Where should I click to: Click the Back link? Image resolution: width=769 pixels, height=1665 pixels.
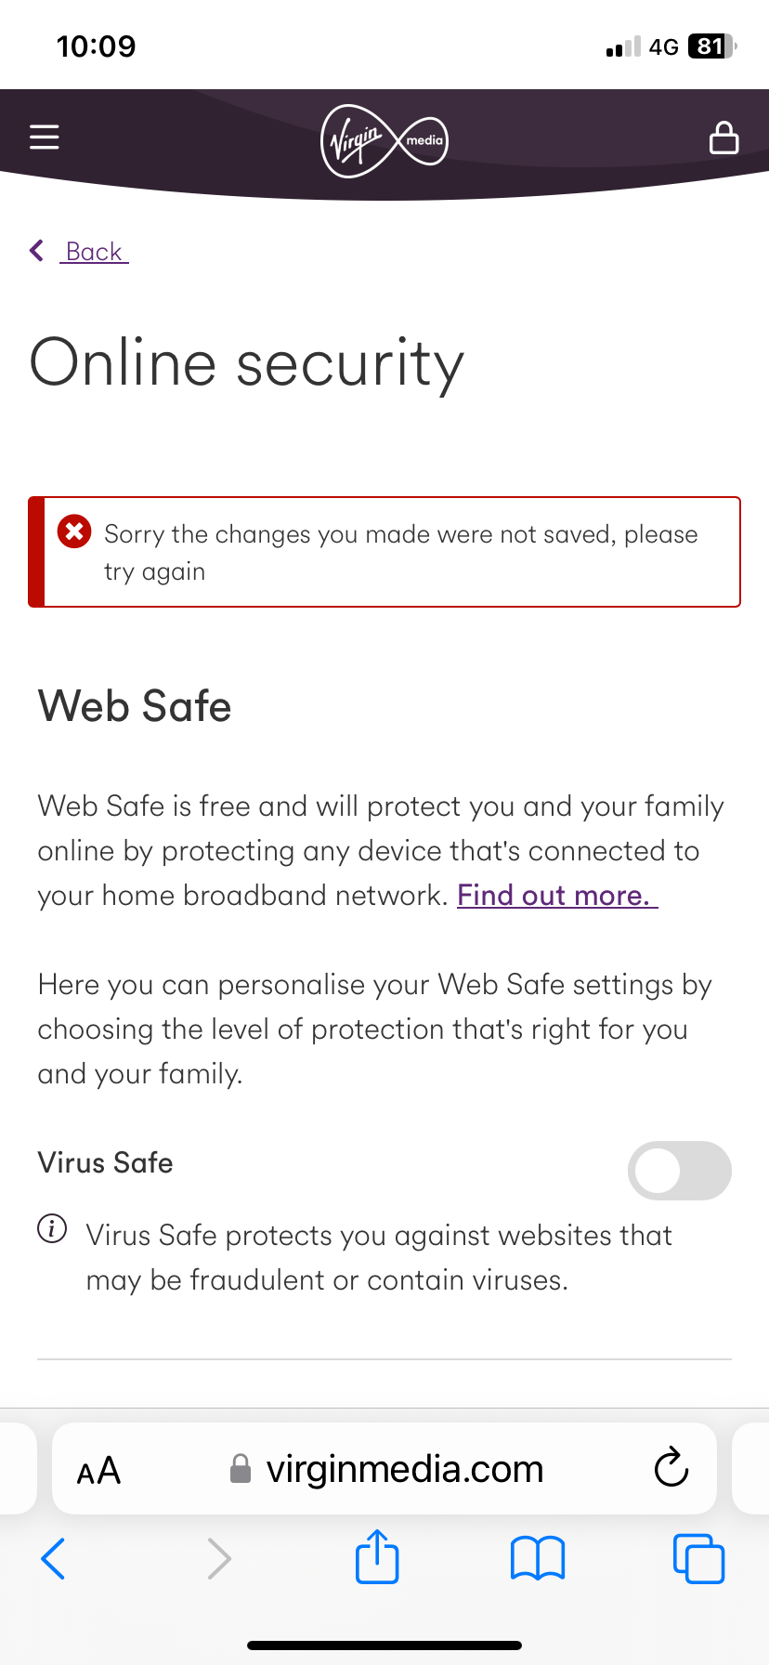pos(94,252)
